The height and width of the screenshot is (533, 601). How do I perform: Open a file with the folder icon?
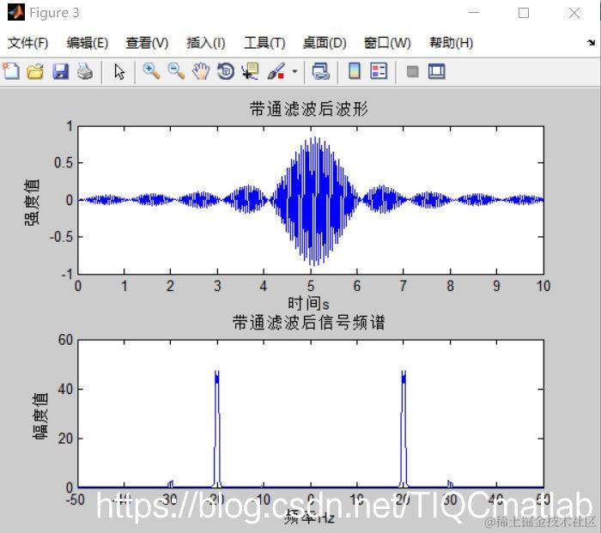click(35, 71)
